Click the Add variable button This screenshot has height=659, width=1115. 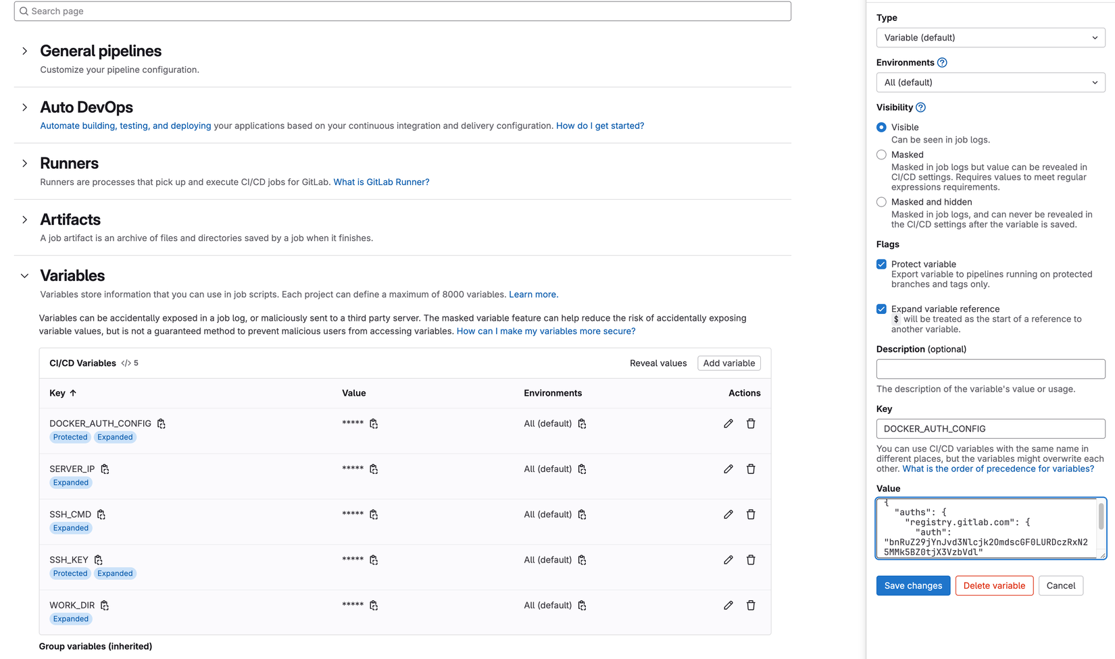click(728, 363)
